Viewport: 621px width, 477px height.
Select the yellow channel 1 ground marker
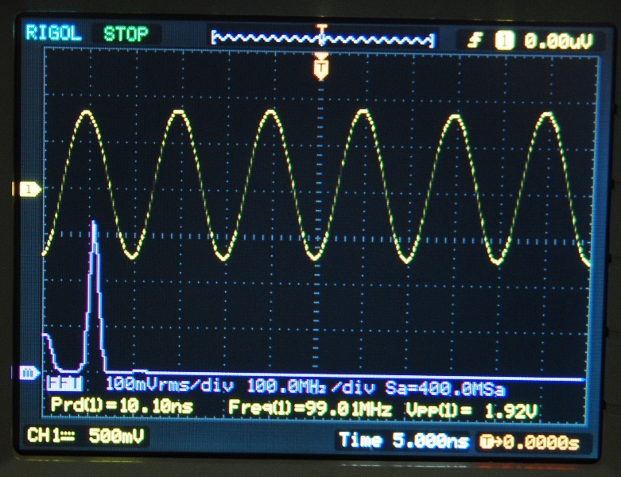point(30,188)
